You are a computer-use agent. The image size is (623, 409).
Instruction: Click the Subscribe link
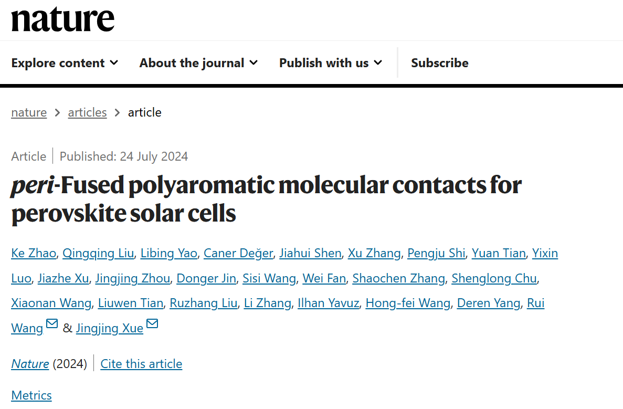[x=439, y=63]
